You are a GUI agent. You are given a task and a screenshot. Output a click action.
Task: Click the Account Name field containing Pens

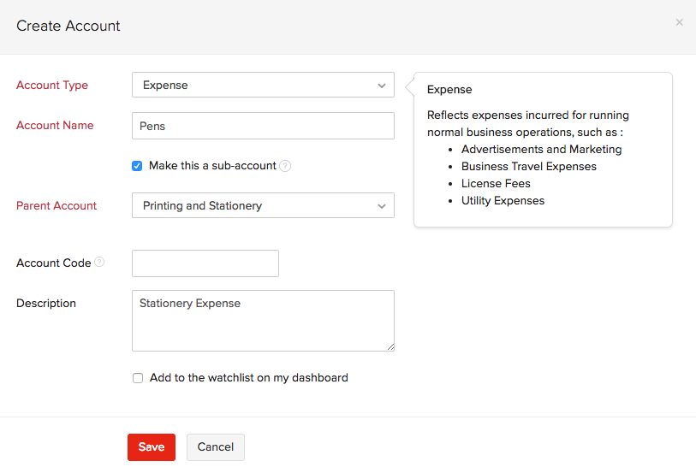(263, 126)
